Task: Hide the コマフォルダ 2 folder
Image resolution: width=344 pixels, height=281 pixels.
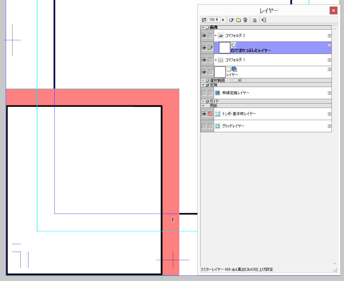Action: point(204,36)
